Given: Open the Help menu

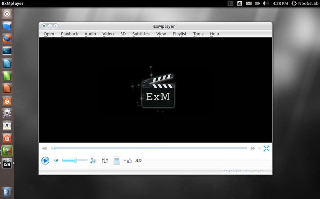Looking at the screenshot, I should click(214, 34).
